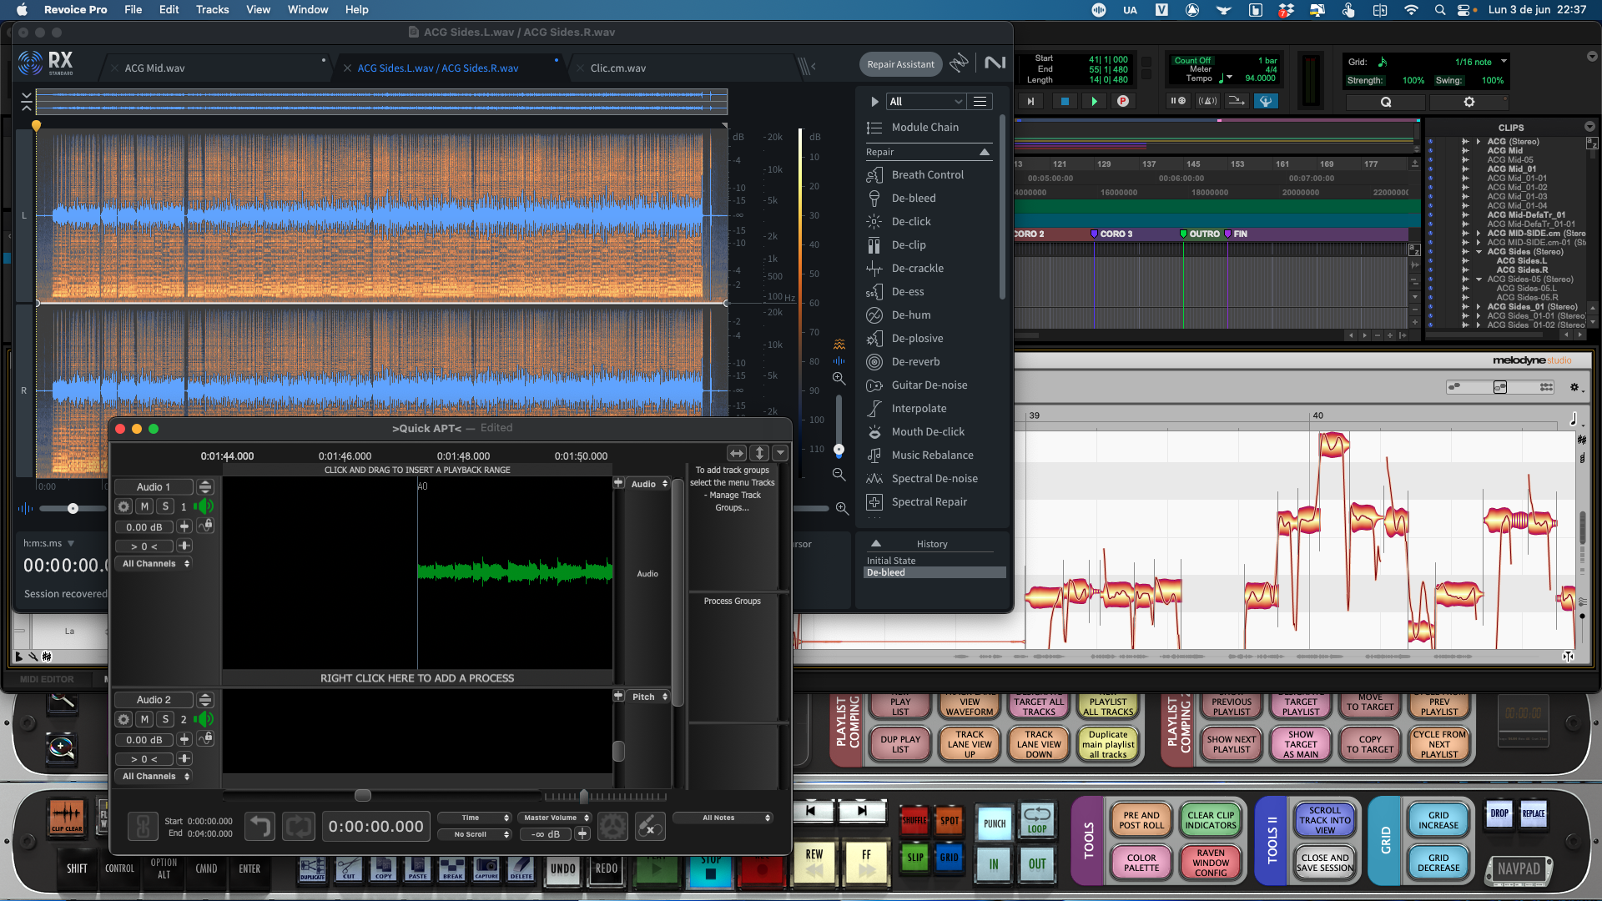Click the record button in transport
Viewport: 1602px width, 901px height.
tap(1123, 101)
